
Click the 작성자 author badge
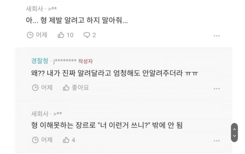click(x=85, y=61)
